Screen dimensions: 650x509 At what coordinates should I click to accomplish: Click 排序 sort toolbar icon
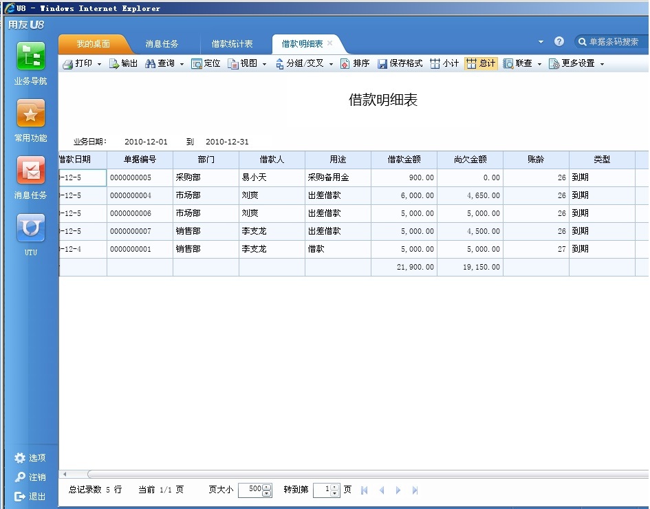pos(345,64)
